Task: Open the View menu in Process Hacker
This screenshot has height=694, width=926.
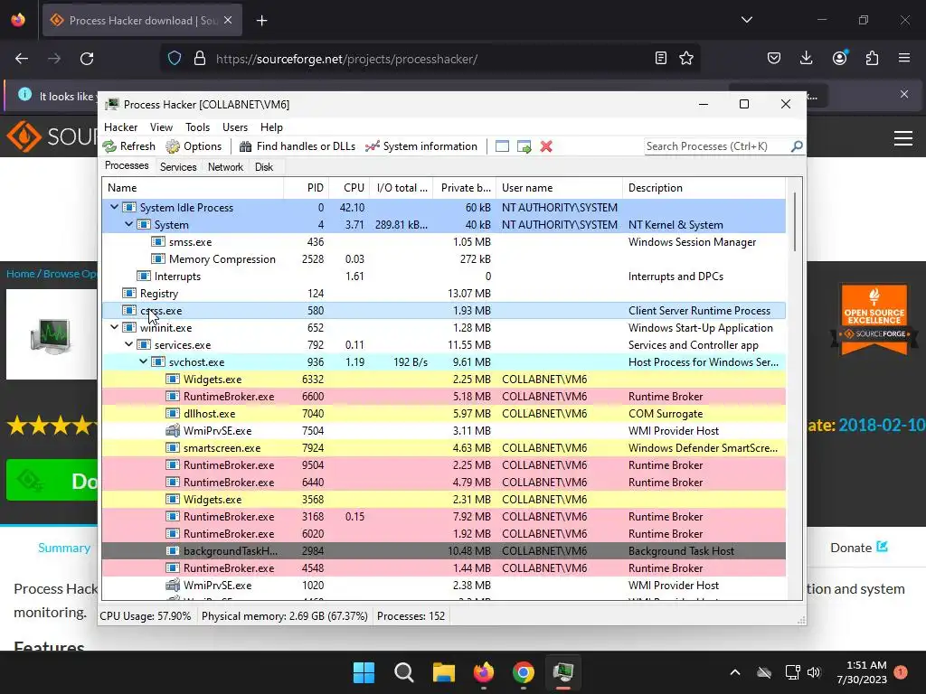Action: [161, 127]
